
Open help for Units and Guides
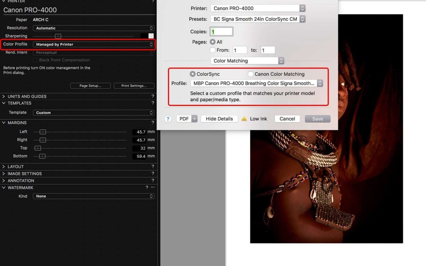coord(153,97)
